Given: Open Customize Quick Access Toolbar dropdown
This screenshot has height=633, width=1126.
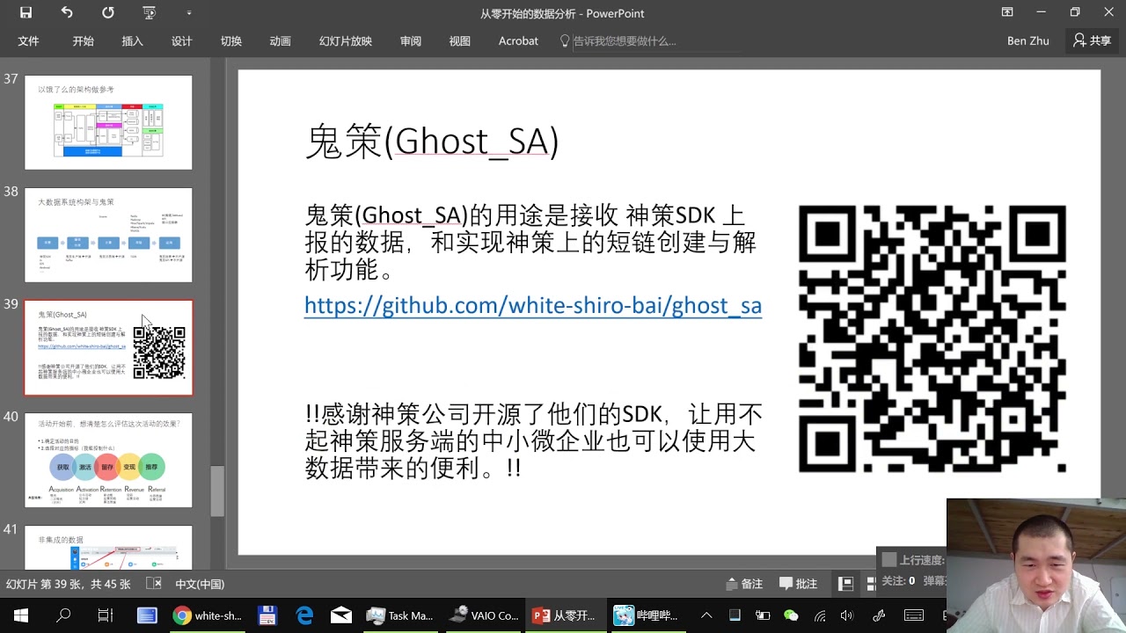Looking at the screenshot, I should click(x=189, y=13).
